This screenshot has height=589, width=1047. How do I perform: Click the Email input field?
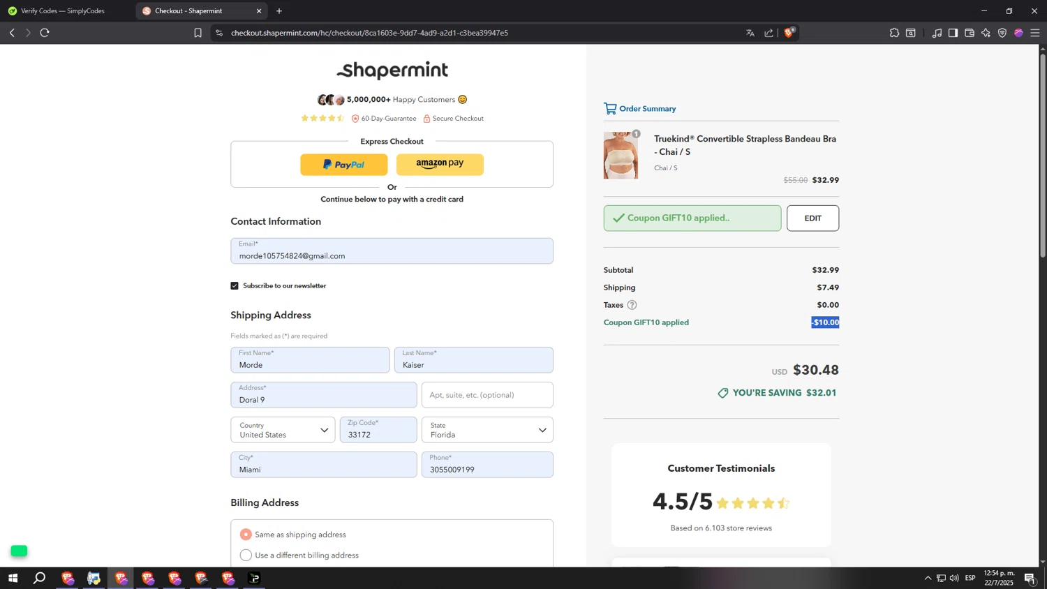tap(392, 251)
